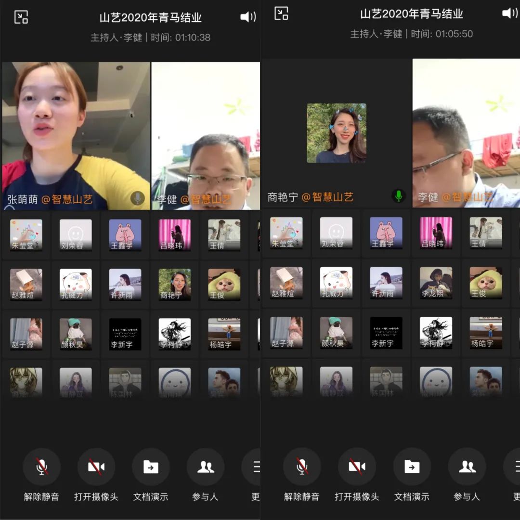Tap speaker icon in the 01:05:50 view

coord(509,13)
